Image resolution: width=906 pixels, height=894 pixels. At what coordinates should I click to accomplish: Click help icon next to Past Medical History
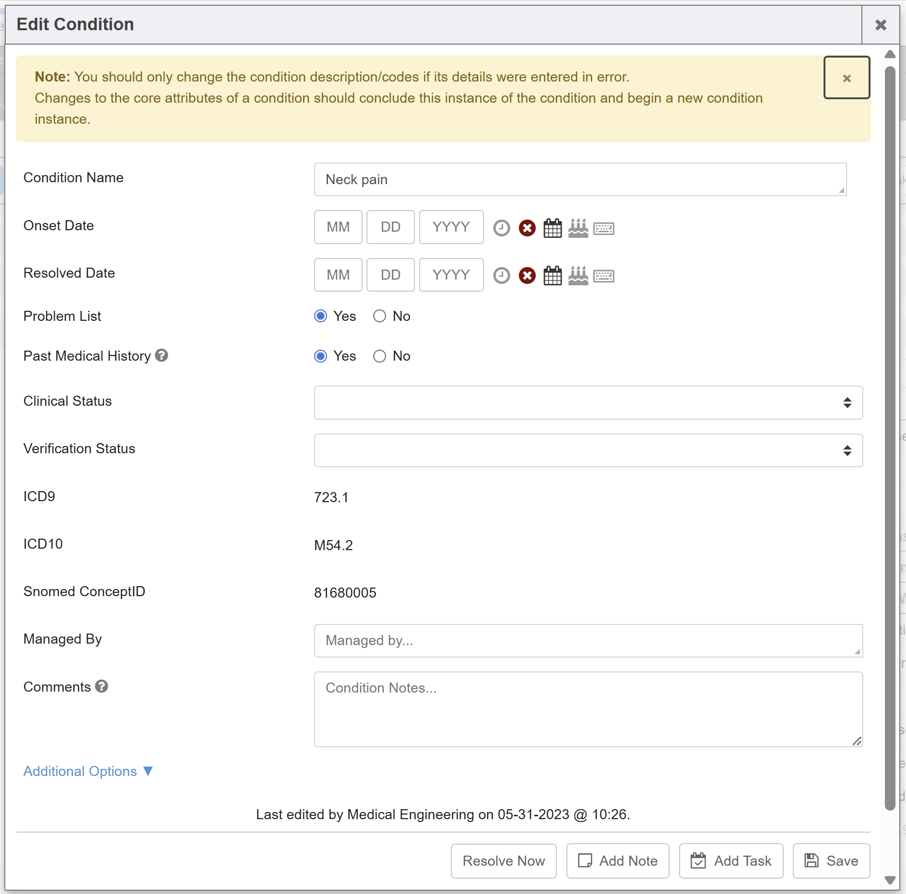[162, 355]
